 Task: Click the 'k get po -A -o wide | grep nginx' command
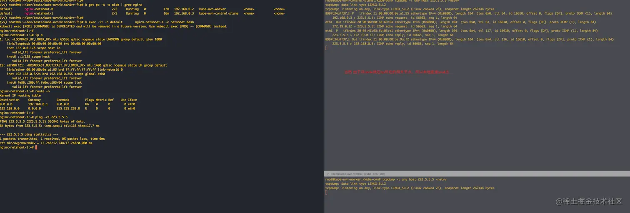114,5
